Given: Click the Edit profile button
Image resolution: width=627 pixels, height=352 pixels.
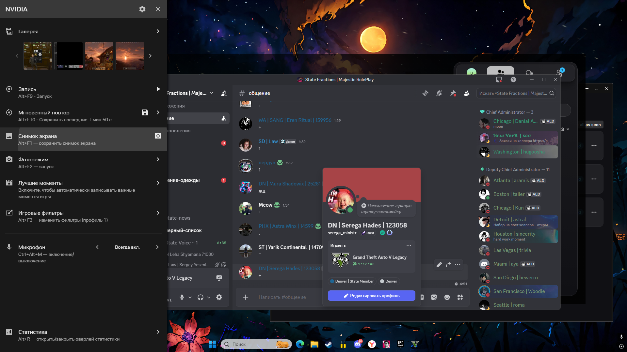Looking at the screenshot, I should 371,296.
